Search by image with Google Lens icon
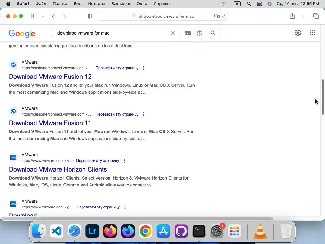 point(200,33)
